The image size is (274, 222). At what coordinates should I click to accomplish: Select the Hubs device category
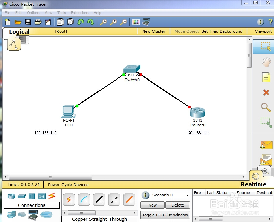click(x=32, y=196)
